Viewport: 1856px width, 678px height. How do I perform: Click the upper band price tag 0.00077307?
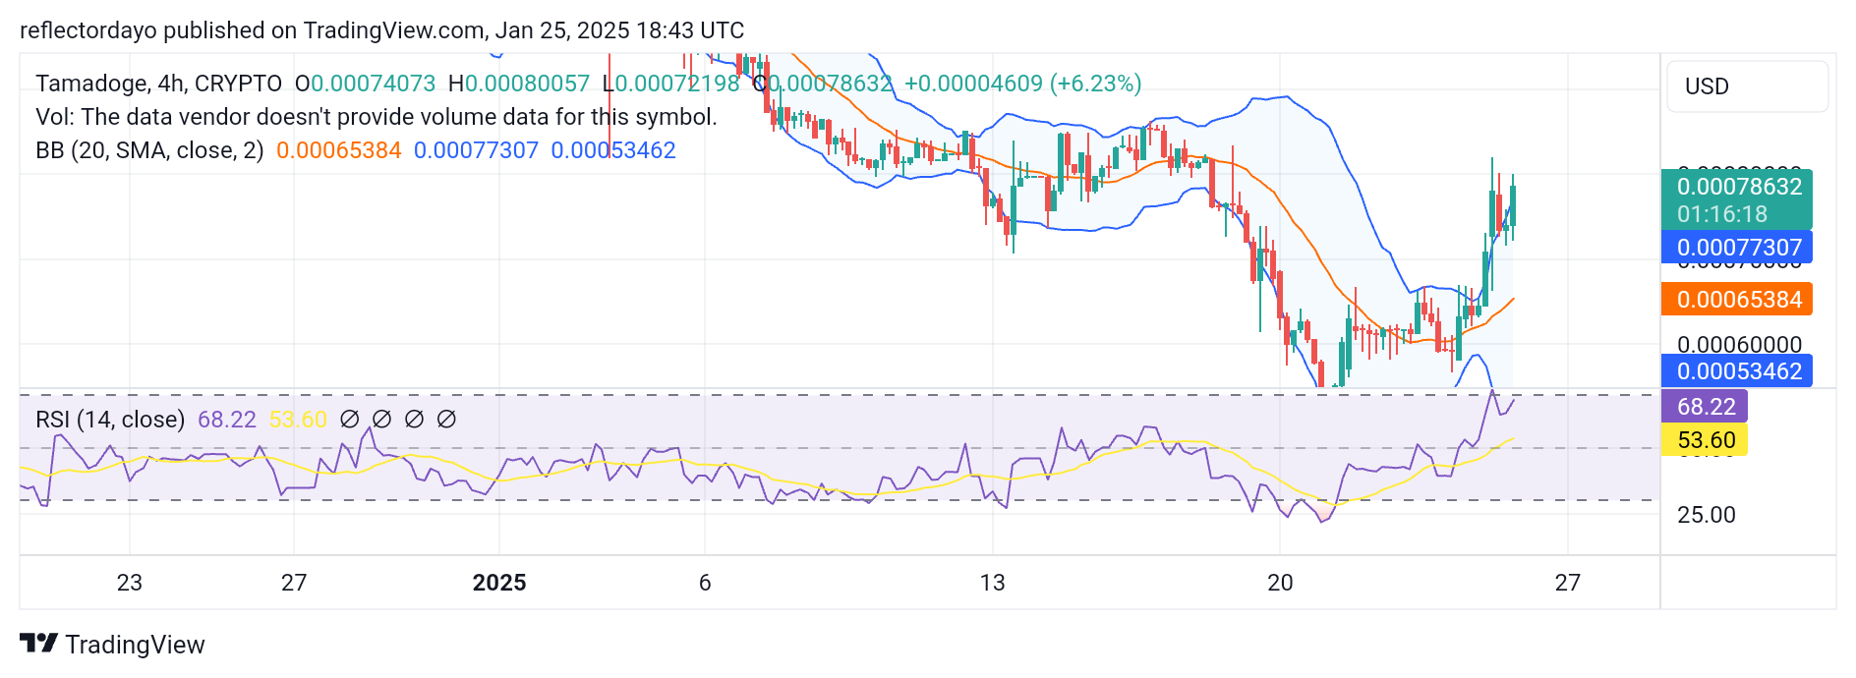(1737, 248)
